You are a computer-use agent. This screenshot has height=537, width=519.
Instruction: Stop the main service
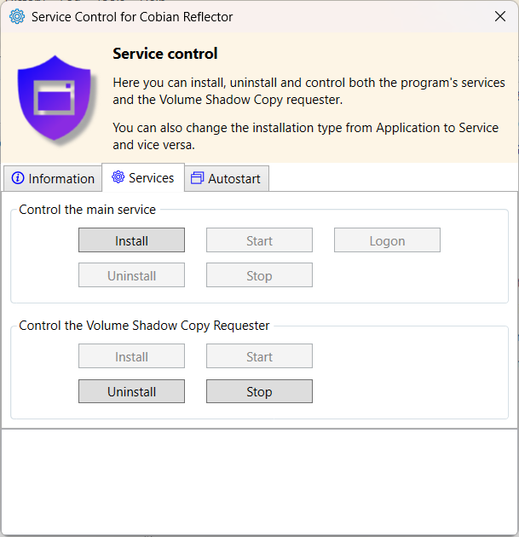point(259,275)
